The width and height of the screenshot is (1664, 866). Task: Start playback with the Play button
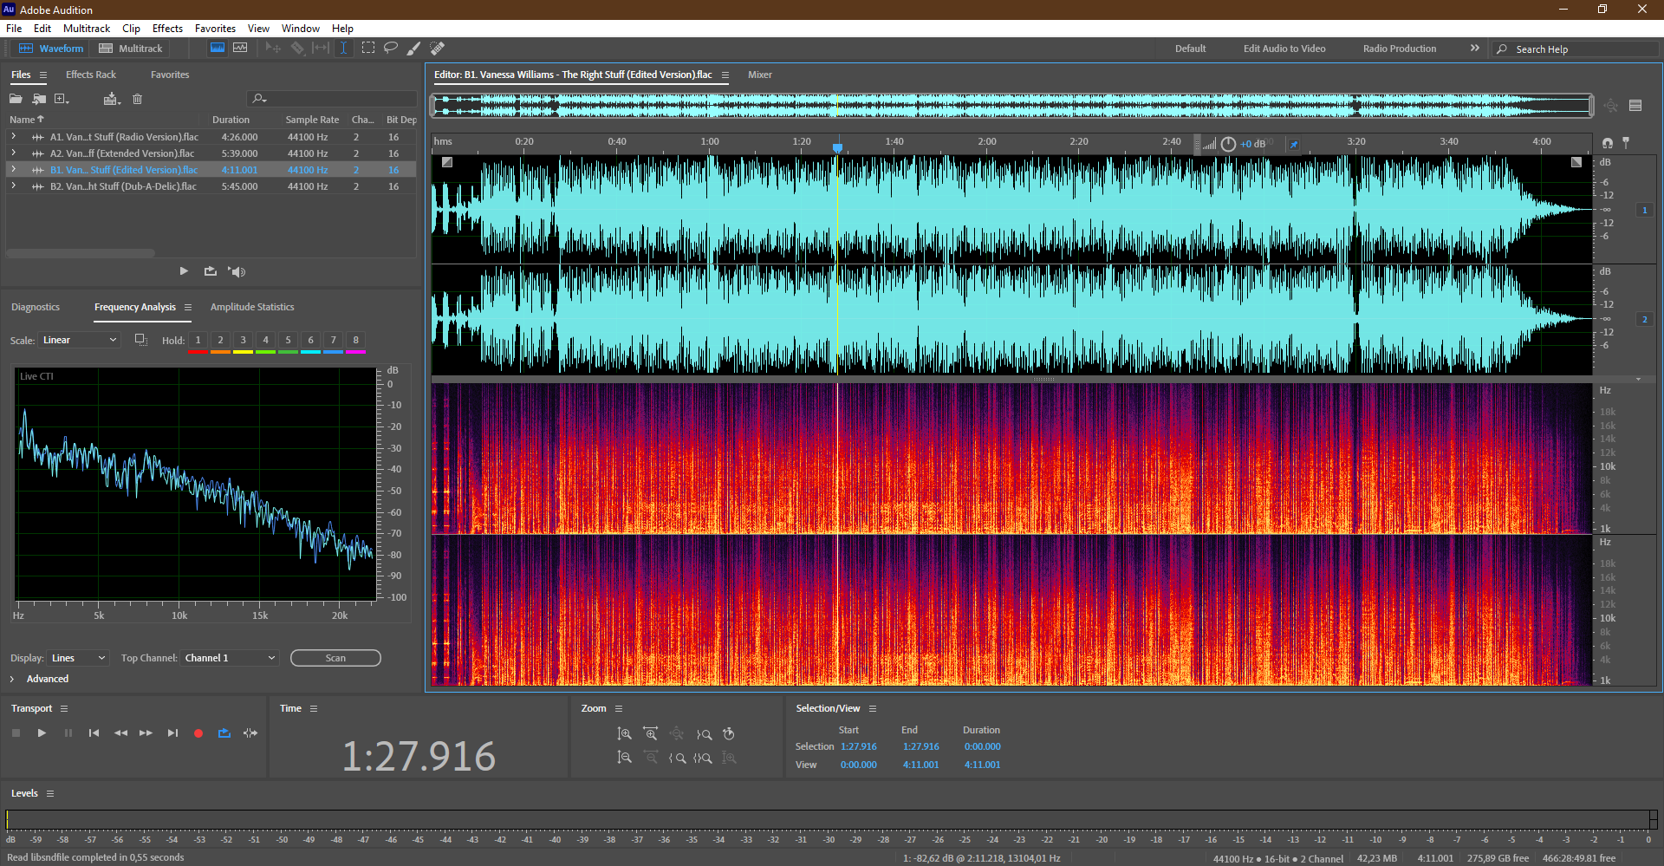[x=42, y=733]
